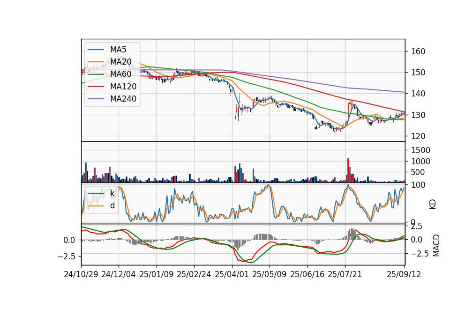This screenshot has width=450, height=323.
Task: Click the d legend label in KD panel
Action: (112, 206)
